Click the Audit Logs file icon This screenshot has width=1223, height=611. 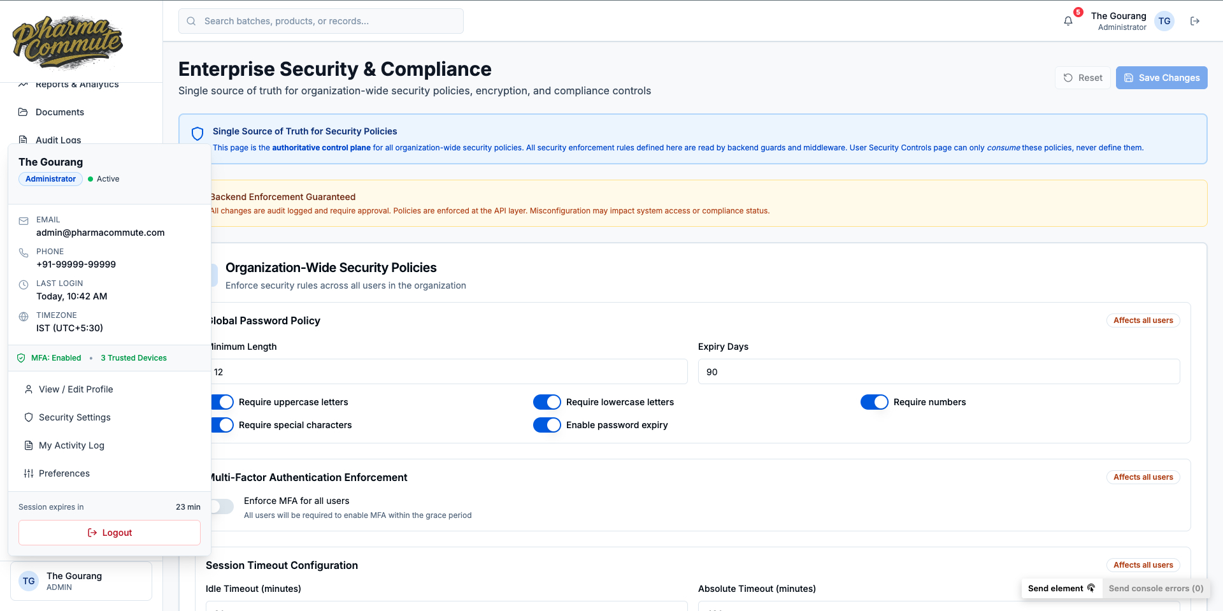[23, 140]
